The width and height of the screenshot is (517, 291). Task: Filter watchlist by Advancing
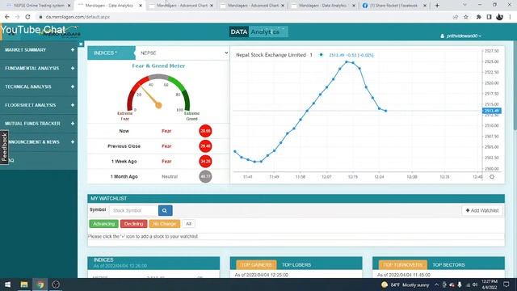[103, 224]
